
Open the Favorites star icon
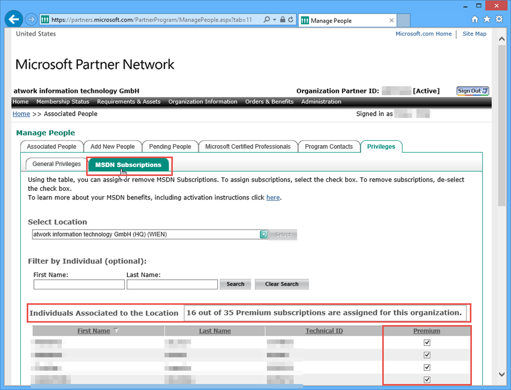pos(487,19)
